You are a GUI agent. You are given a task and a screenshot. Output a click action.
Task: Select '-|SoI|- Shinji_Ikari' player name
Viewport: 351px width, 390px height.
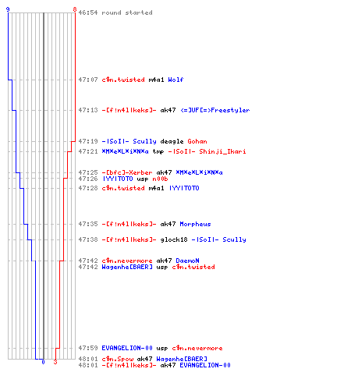(x=207, y=151)
